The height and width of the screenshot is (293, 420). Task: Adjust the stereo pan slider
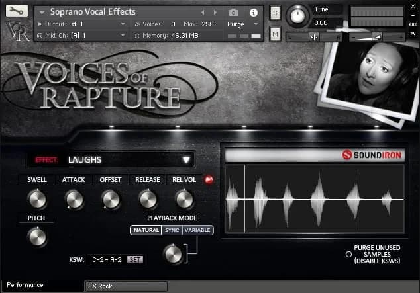315,37
